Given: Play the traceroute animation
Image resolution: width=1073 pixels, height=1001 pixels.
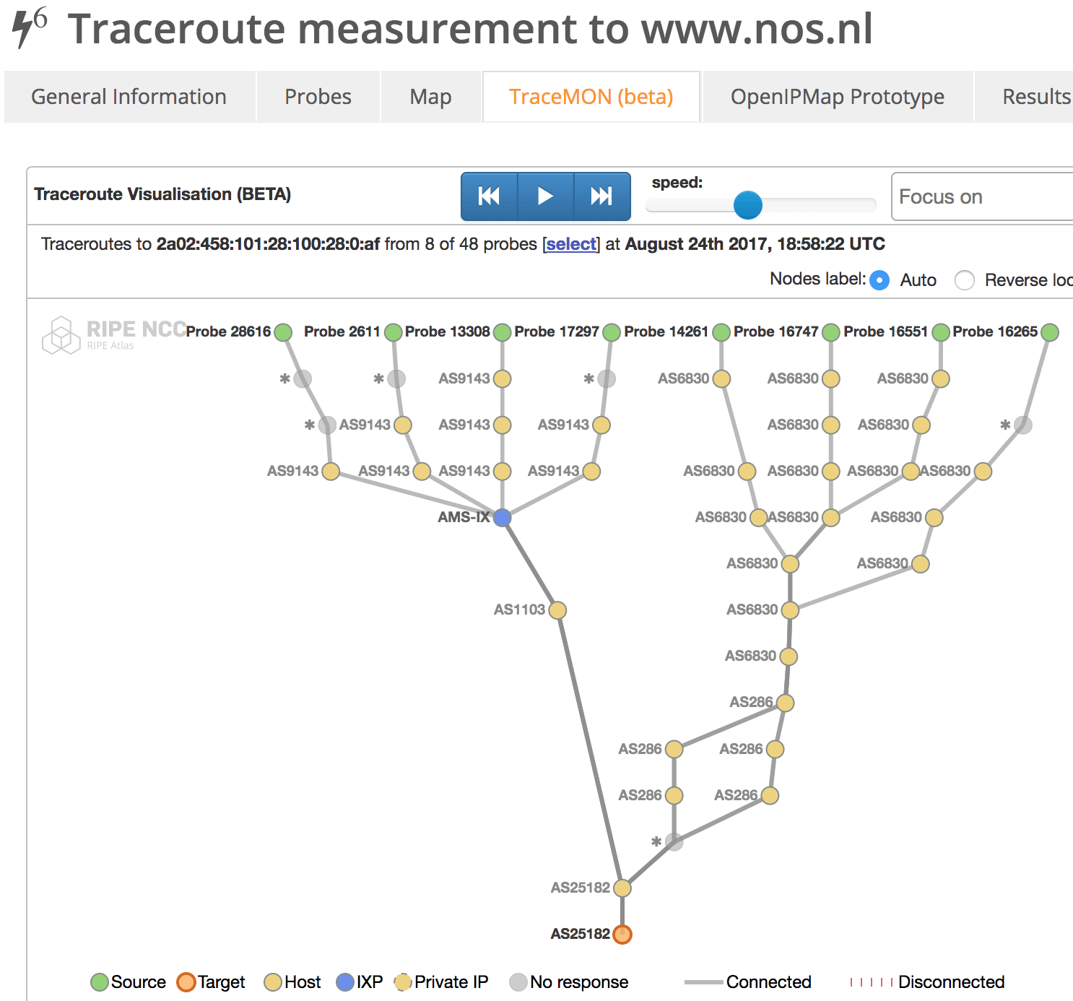Looking at the screenshot, I should coord(546,196).
